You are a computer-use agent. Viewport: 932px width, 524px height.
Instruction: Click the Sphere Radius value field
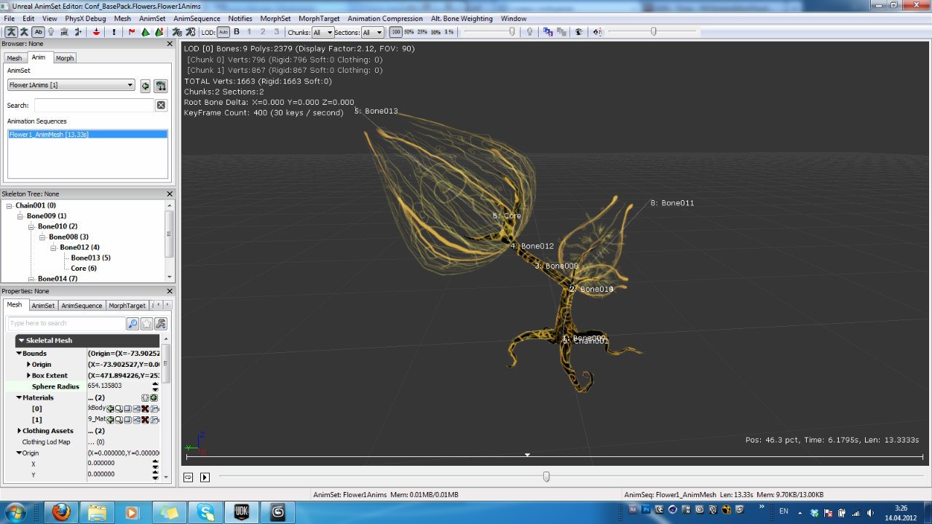pos(119,386)
